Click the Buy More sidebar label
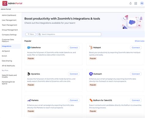The image size is (145, 118). pyautogui.click(x=5, y=70)
